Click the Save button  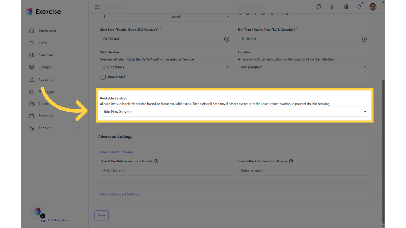pyautogui.click(x=101, y=215)
